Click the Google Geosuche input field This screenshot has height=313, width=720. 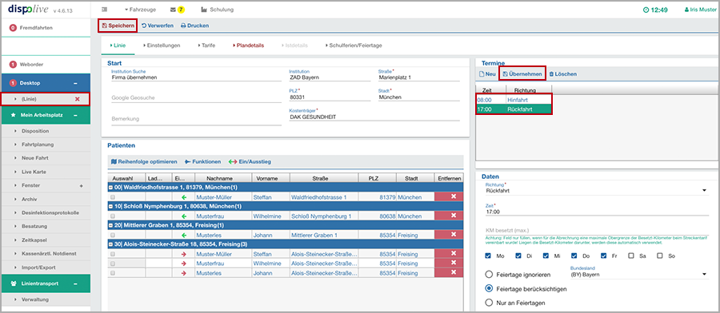196,98
